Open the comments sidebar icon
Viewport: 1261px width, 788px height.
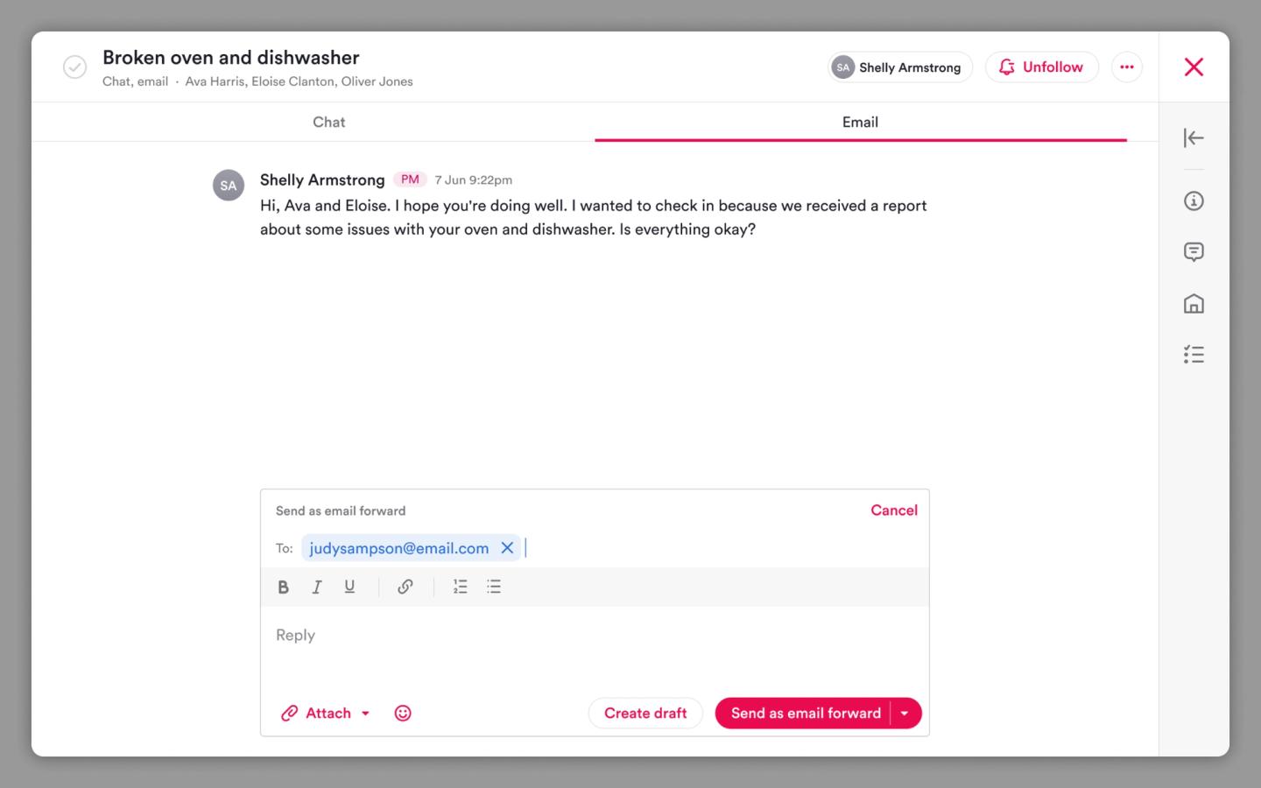tap(1194, 252)
